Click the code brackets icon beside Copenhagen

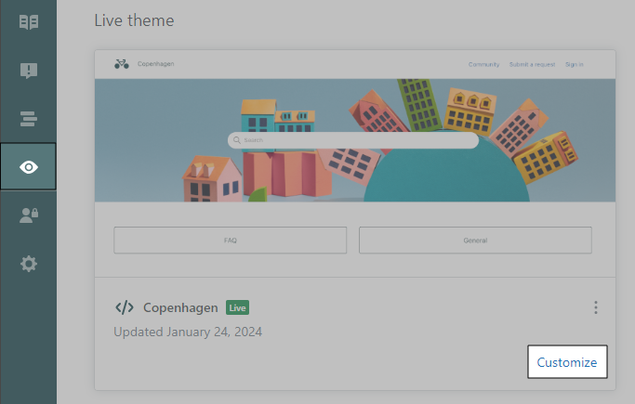point(124,307)
